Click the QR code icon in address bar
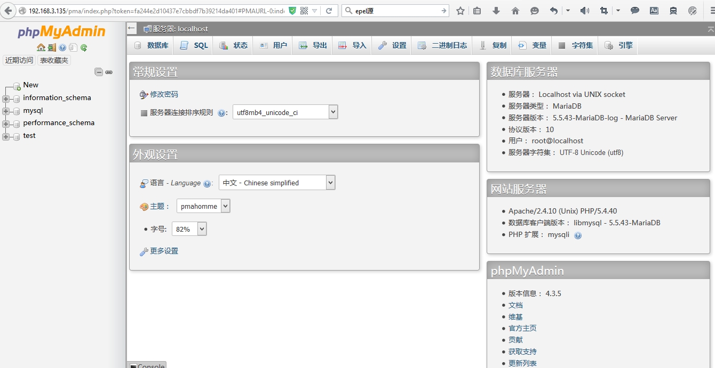The width and height of the screenshot is (715, 368). (304, 11)
